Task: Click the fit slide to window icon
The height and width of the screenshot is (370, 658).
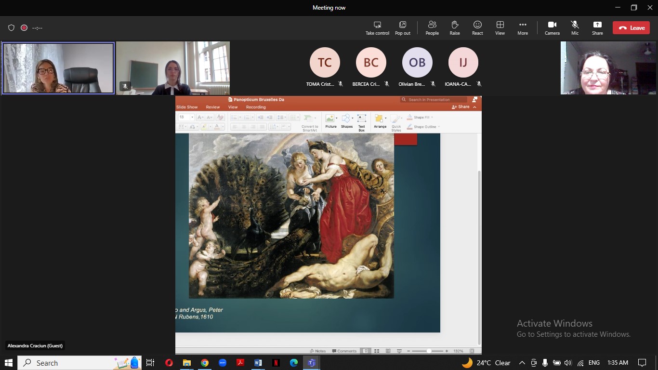Action: click(472, 351)
